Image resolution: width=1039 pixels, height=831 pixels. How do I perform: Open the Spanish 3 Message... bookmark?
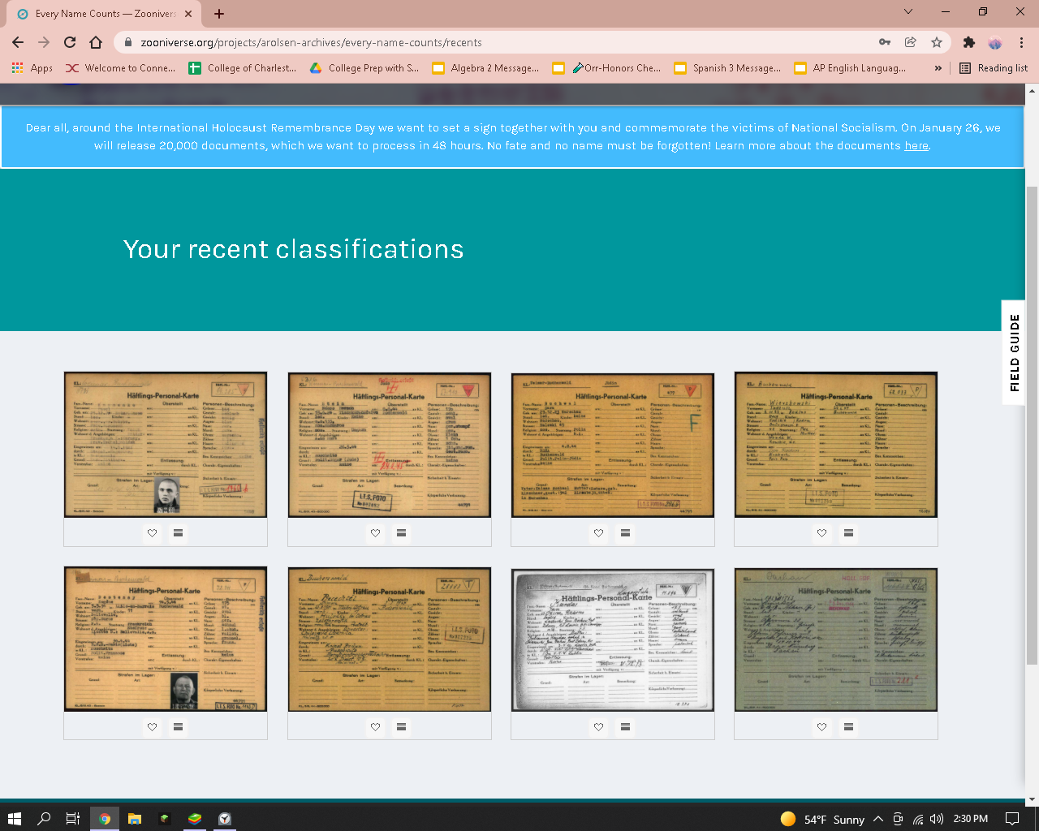pos(727,68)
